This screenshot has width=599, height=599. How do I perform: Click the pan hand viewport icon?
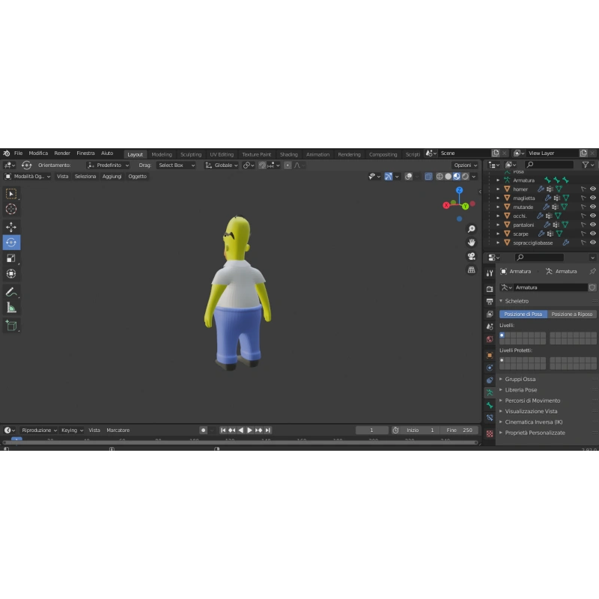click(x=472, y=243)
